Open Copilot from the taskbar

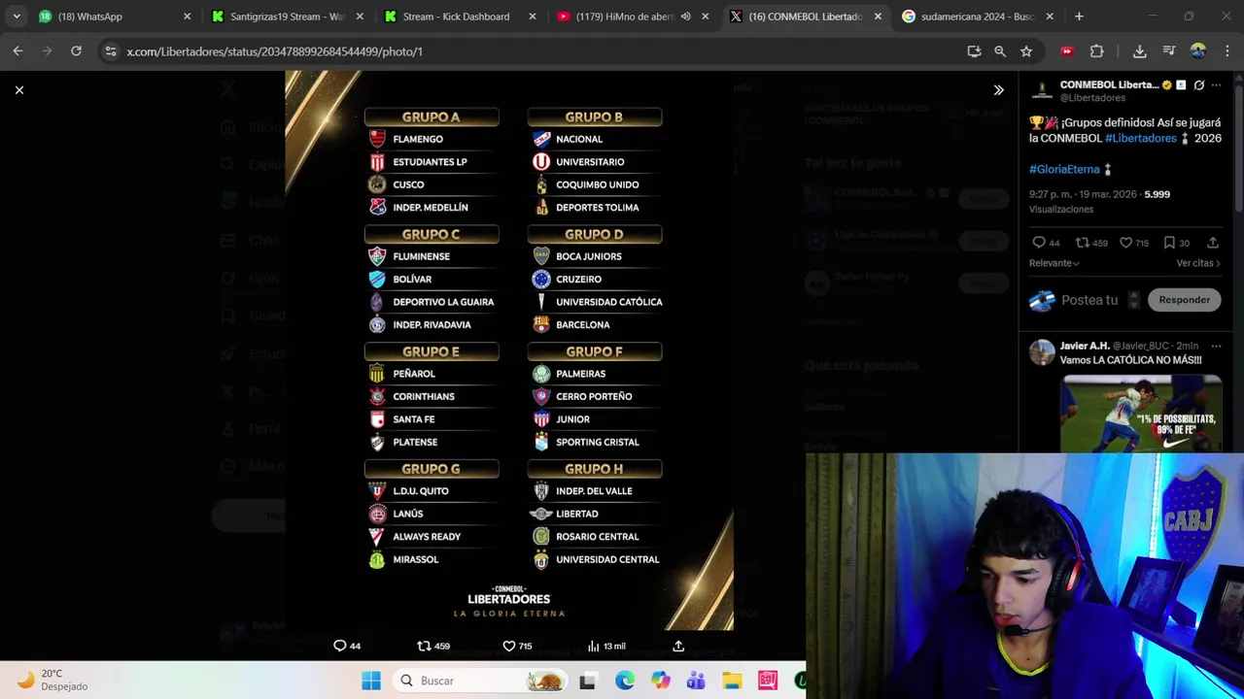[x=660, y=681]
